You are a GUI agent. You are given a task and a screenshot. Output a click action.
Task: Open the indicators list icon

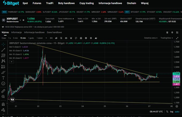61,38
